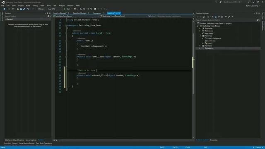Click the New Project toolbar icon

pos(13,9)
